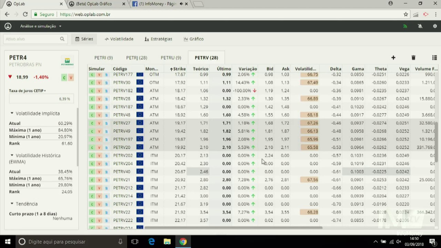Image resolution: width=441 pixels, height=248 pixels.
Task: Switch to the Volatilidade tab
Action: pyautogui.click(x=119, y=39)
